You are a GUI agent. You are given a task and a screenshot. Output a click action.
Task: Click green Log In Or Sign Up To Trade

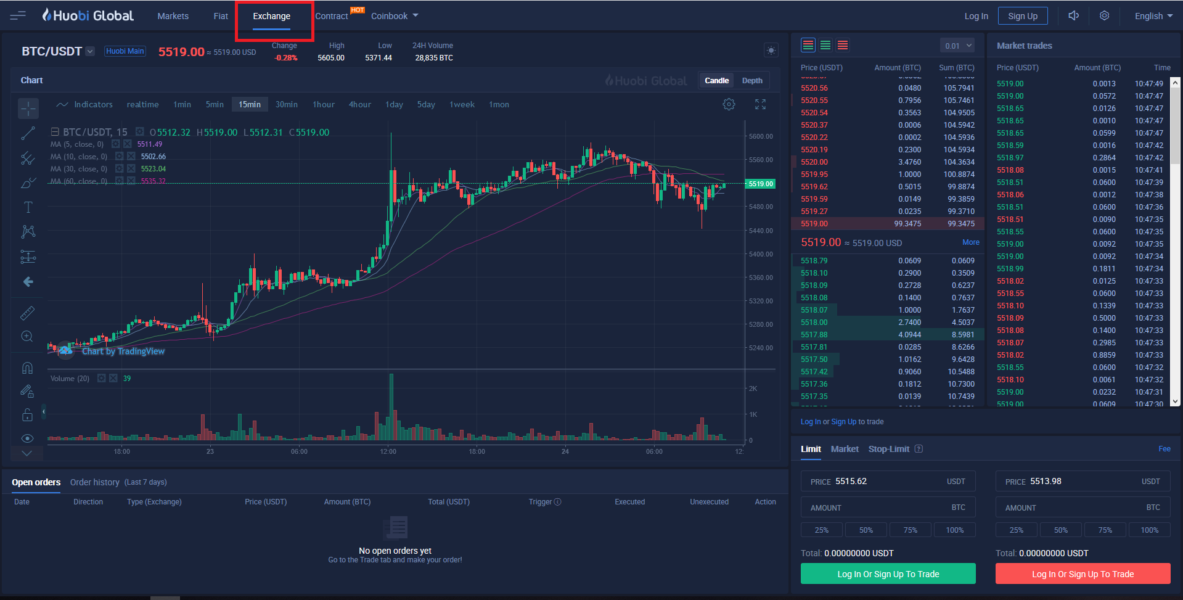888,573
